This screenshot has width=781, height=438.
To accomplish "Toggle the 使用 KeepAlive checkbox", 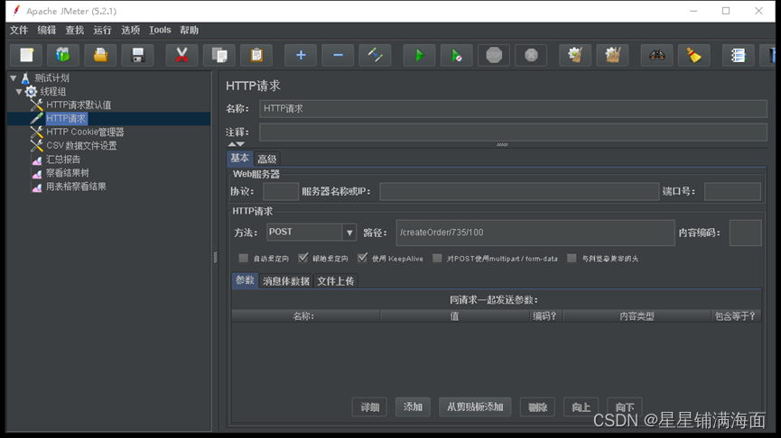I will coord(362,258).
